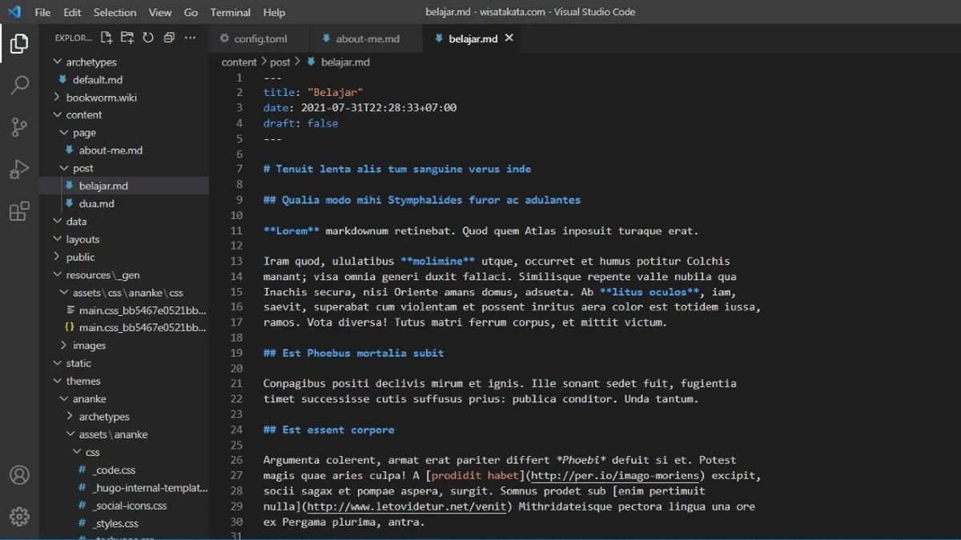Screen dimensions: 961x540
Task: Click the heading 'Est Phoebus mortalia subit'
Action: click(x=353, y=353)
